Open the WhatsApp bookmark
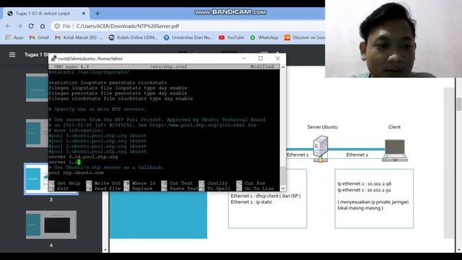 (264, 38)
